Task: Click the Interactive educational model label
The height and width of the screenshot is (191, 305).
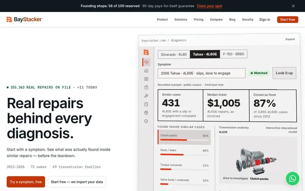Action: (281, 130)
